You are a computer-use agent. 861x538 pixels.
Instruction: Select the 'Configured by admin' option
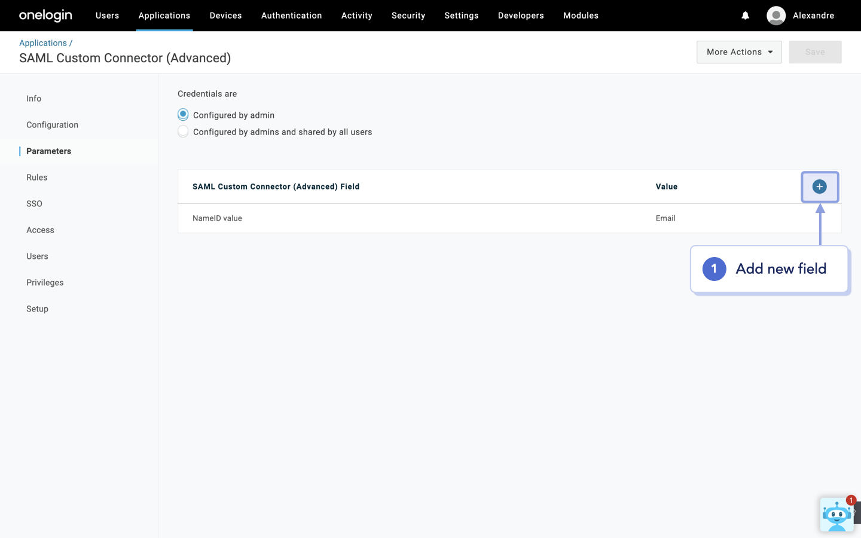pos(183,114)
